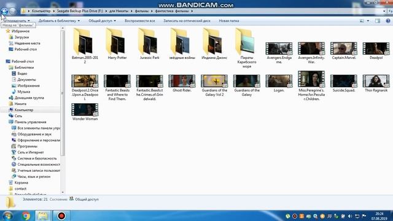The image size is (393, 221).
Task: Open Bandicam recorder from taskbar
Action: 61,215
